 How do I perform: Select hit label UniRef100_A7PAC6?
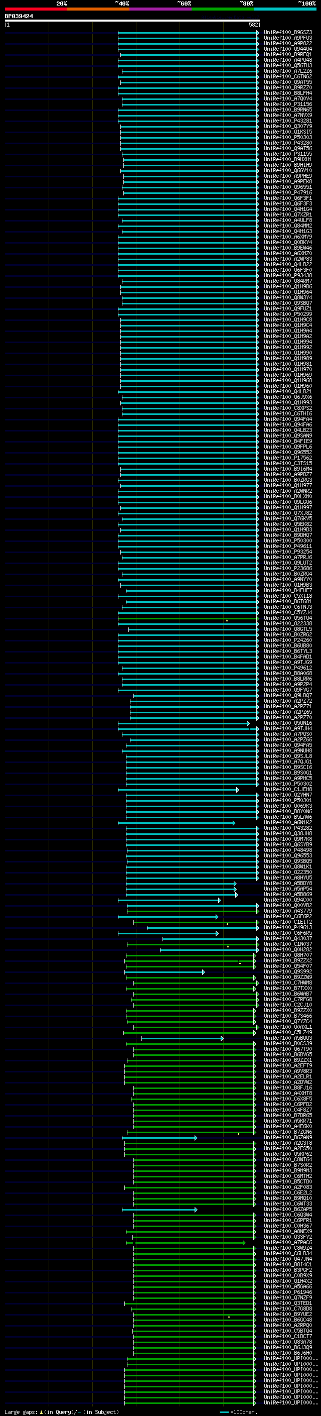click(288, 1242)
